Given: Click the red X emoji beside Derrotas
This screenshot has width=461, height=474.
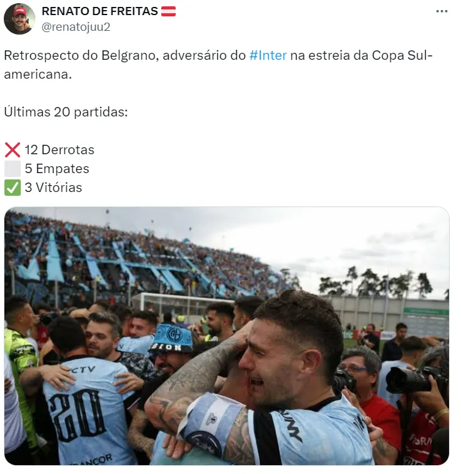Looking at the screenshot, I should click(13, 150).
